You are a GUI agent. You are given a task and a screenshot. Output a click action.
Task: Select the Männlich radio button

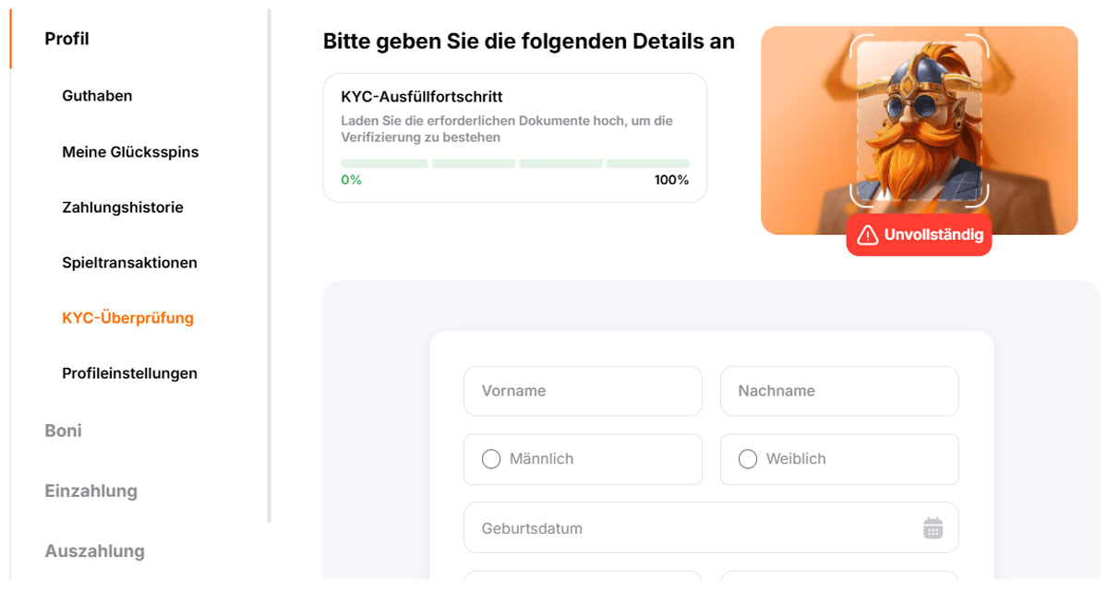pos(491,459)
